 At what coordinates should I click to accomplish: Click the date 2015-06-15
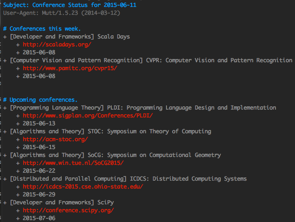[39, 147]
